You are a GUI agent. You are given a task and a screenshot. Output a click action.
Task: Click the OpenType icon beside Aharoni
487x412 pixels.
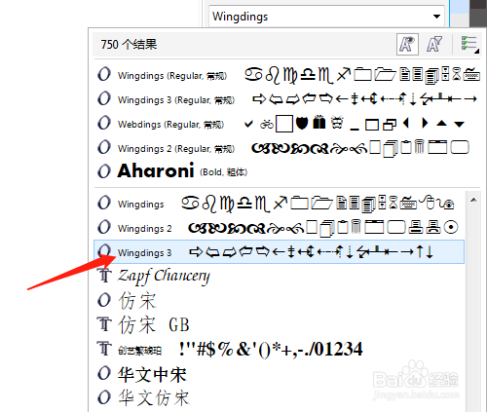tap(104, 171)
